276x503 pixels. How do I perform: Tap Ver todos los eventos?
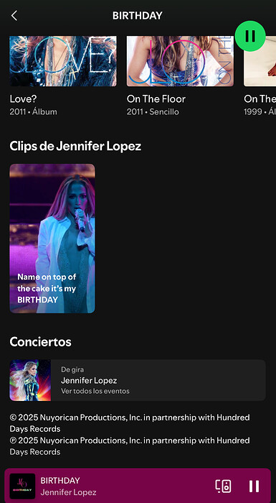coord(95,391)
